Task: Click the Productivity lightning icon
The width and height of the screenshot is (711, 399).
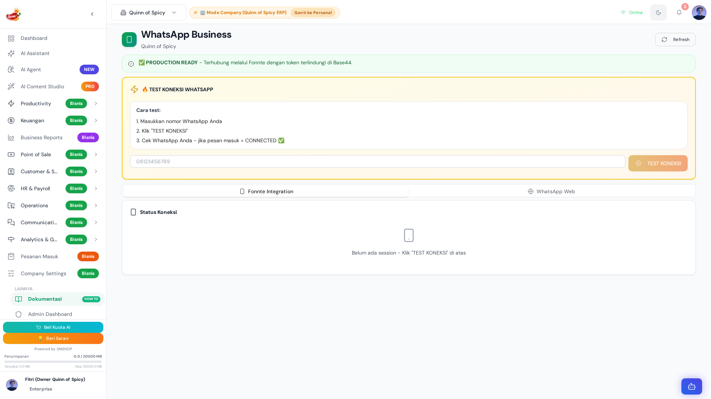Action: click(x=11, y=103)
